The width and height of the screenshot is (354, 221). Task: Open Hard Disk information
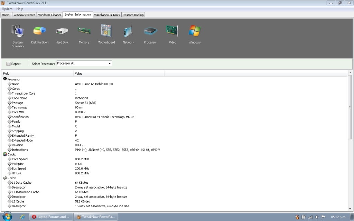click(62, 35)
